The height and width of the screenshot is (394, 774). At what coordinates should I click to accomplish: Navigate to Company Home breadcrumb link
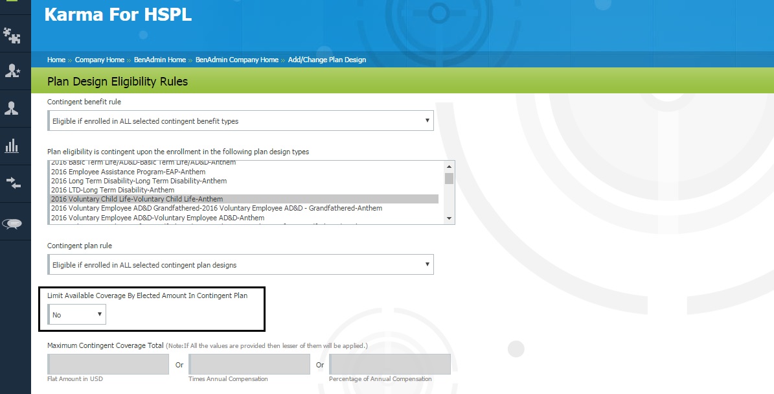(99, 60)
